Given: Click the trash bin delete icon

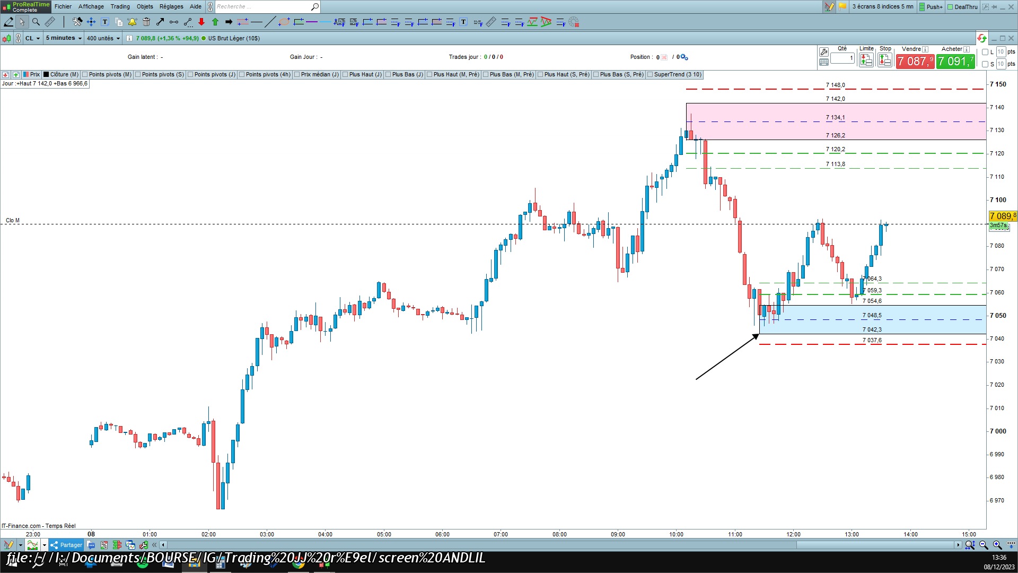Looking at the screenshot, I should (x=146, y=22).
